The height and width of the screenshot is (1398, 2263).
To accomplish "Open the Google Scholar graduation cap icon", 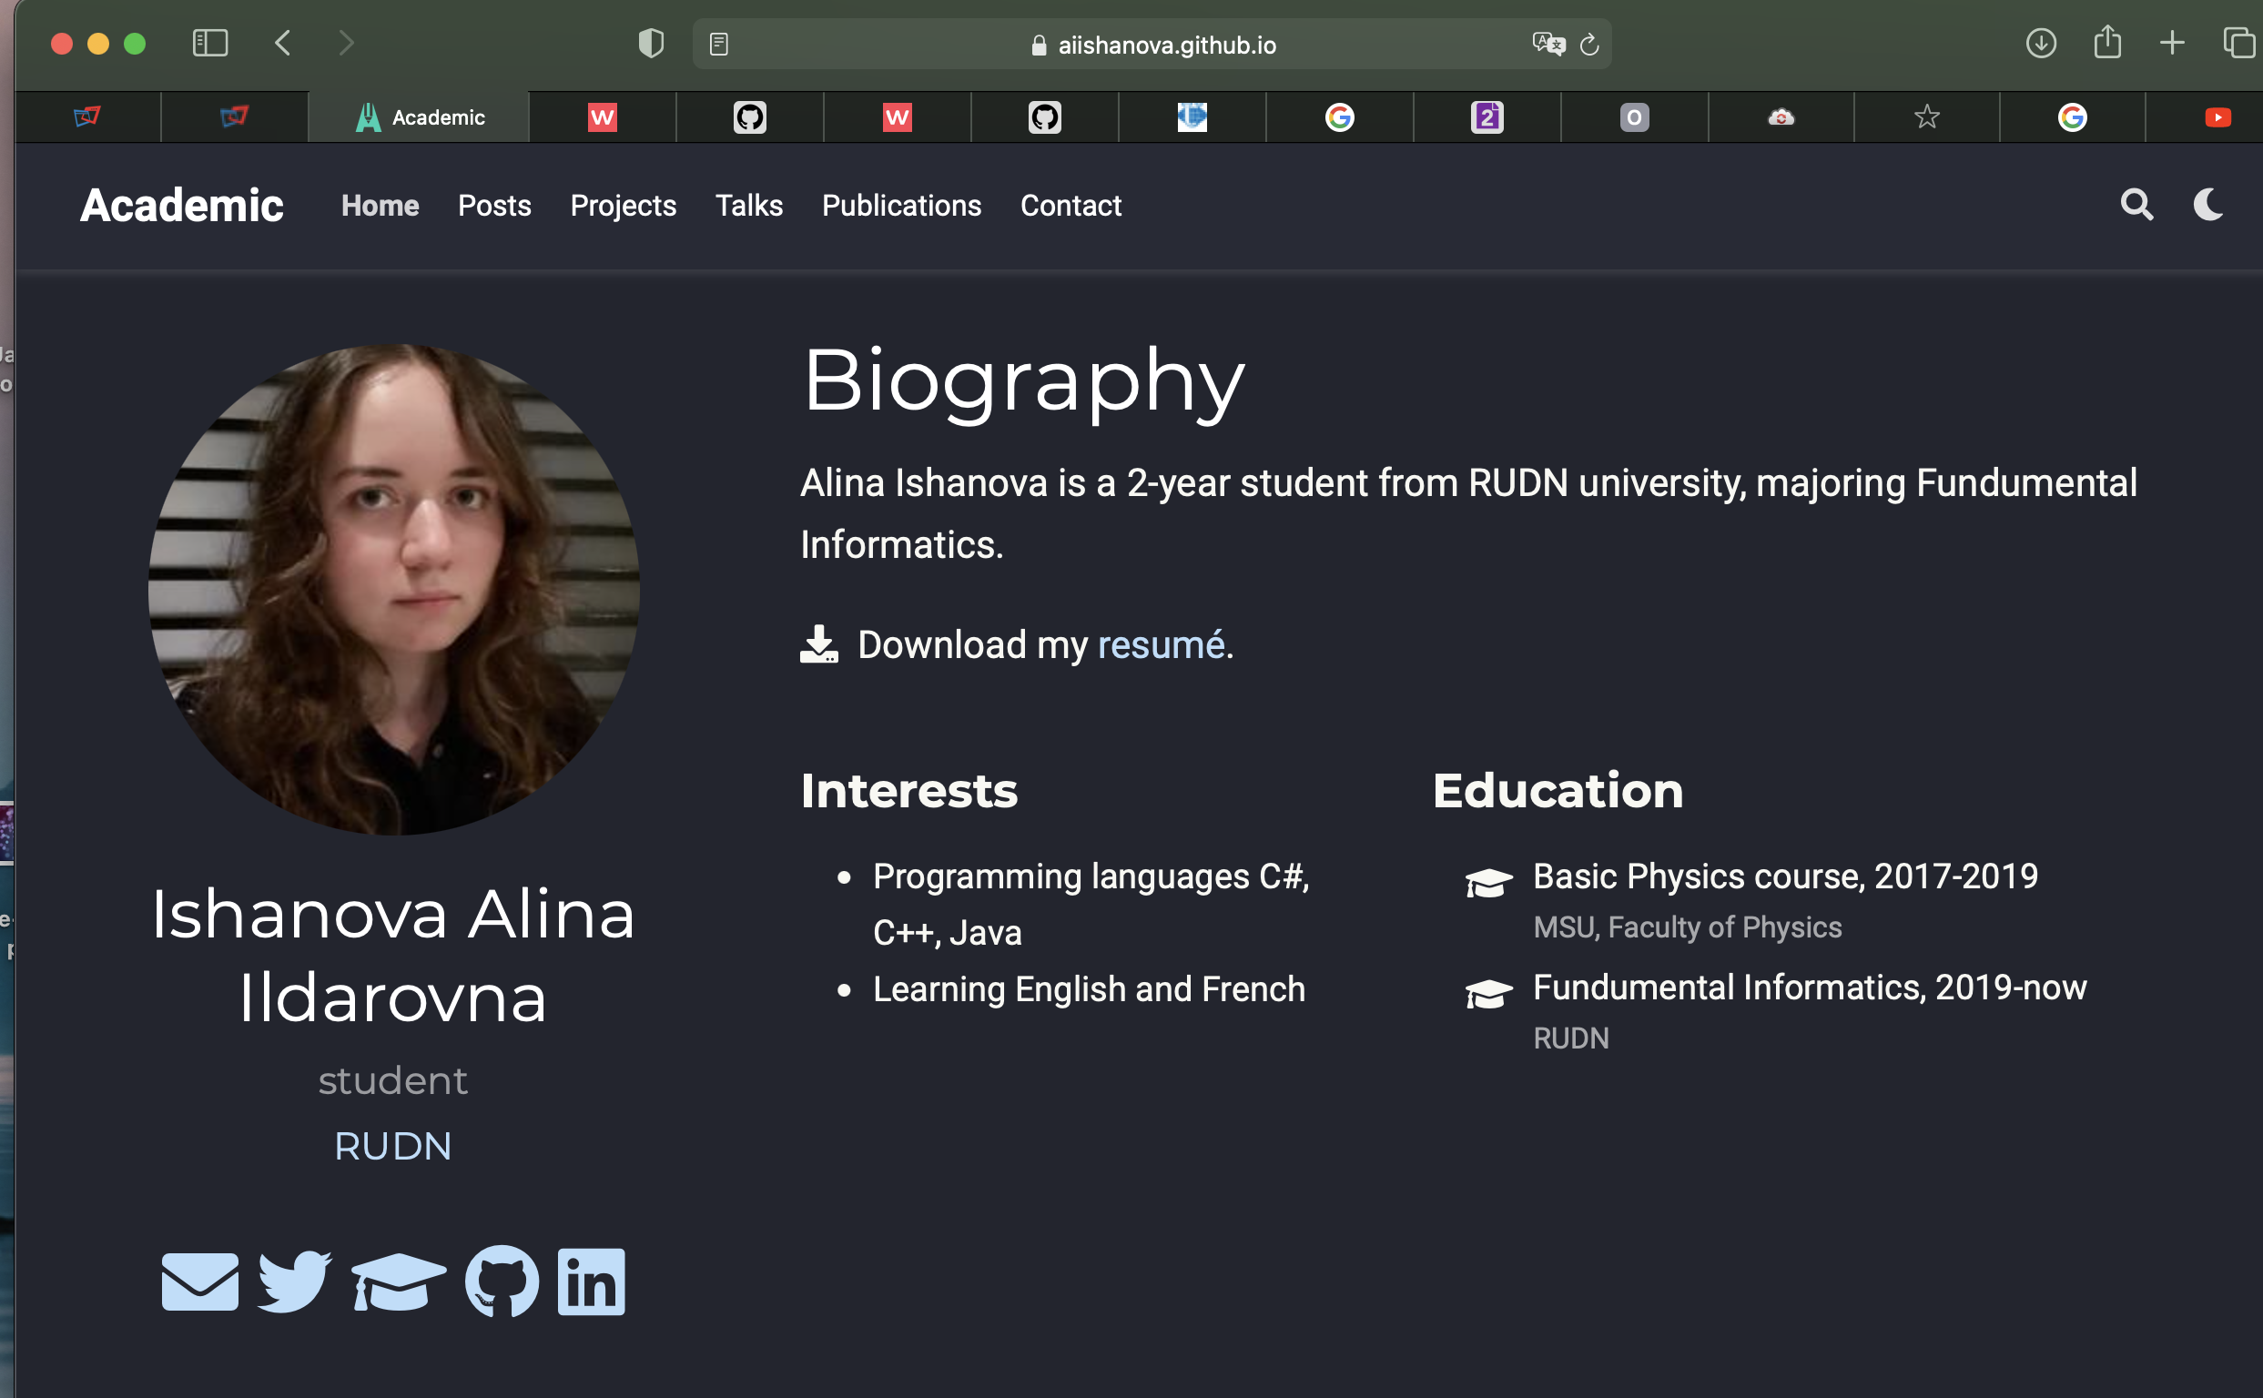I will (399, 1281).
